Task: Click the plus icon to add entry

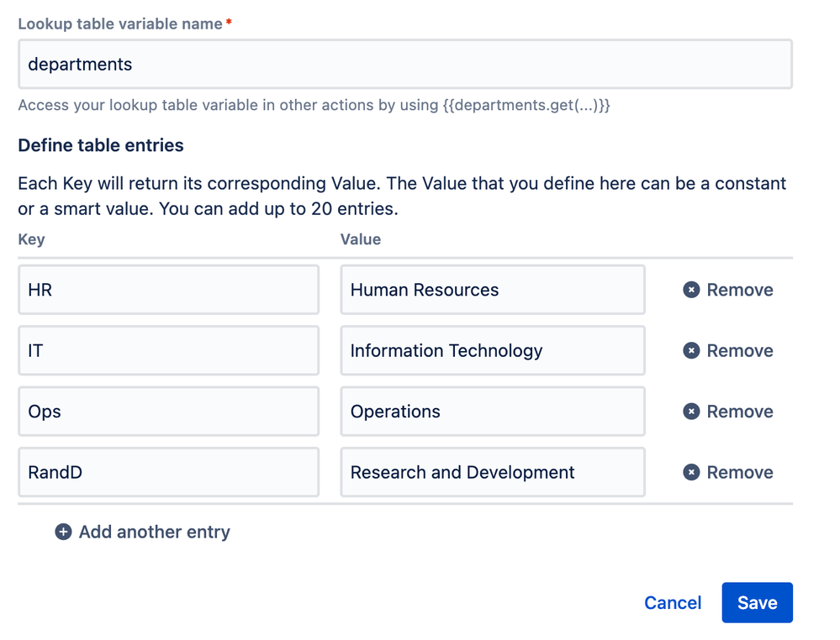Action: click(x=63, y=532)
